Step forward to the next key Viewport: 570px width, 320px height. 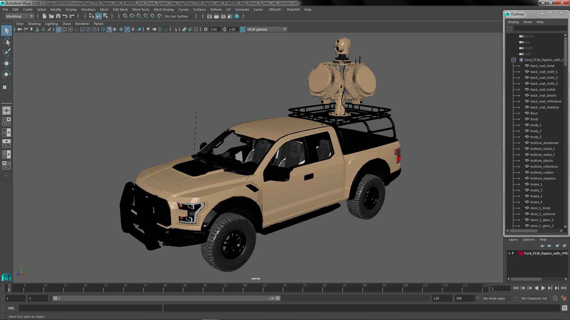[550, 288]
